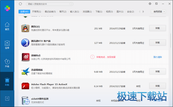Click the 迅雷精简版 bird icon

(x=25, y=72)
